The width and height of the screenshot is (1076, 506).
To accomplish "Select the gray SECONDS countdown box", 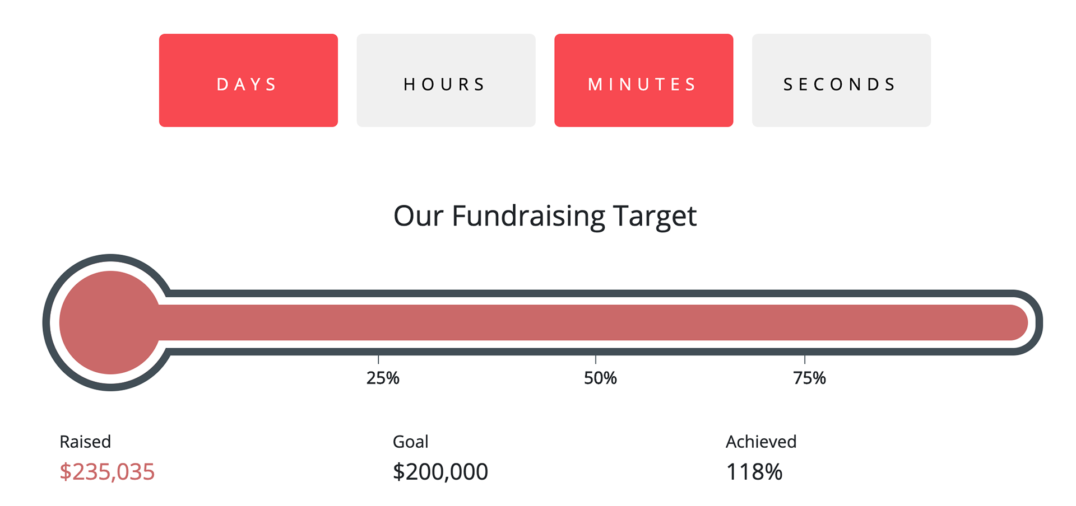I will 841,80.
